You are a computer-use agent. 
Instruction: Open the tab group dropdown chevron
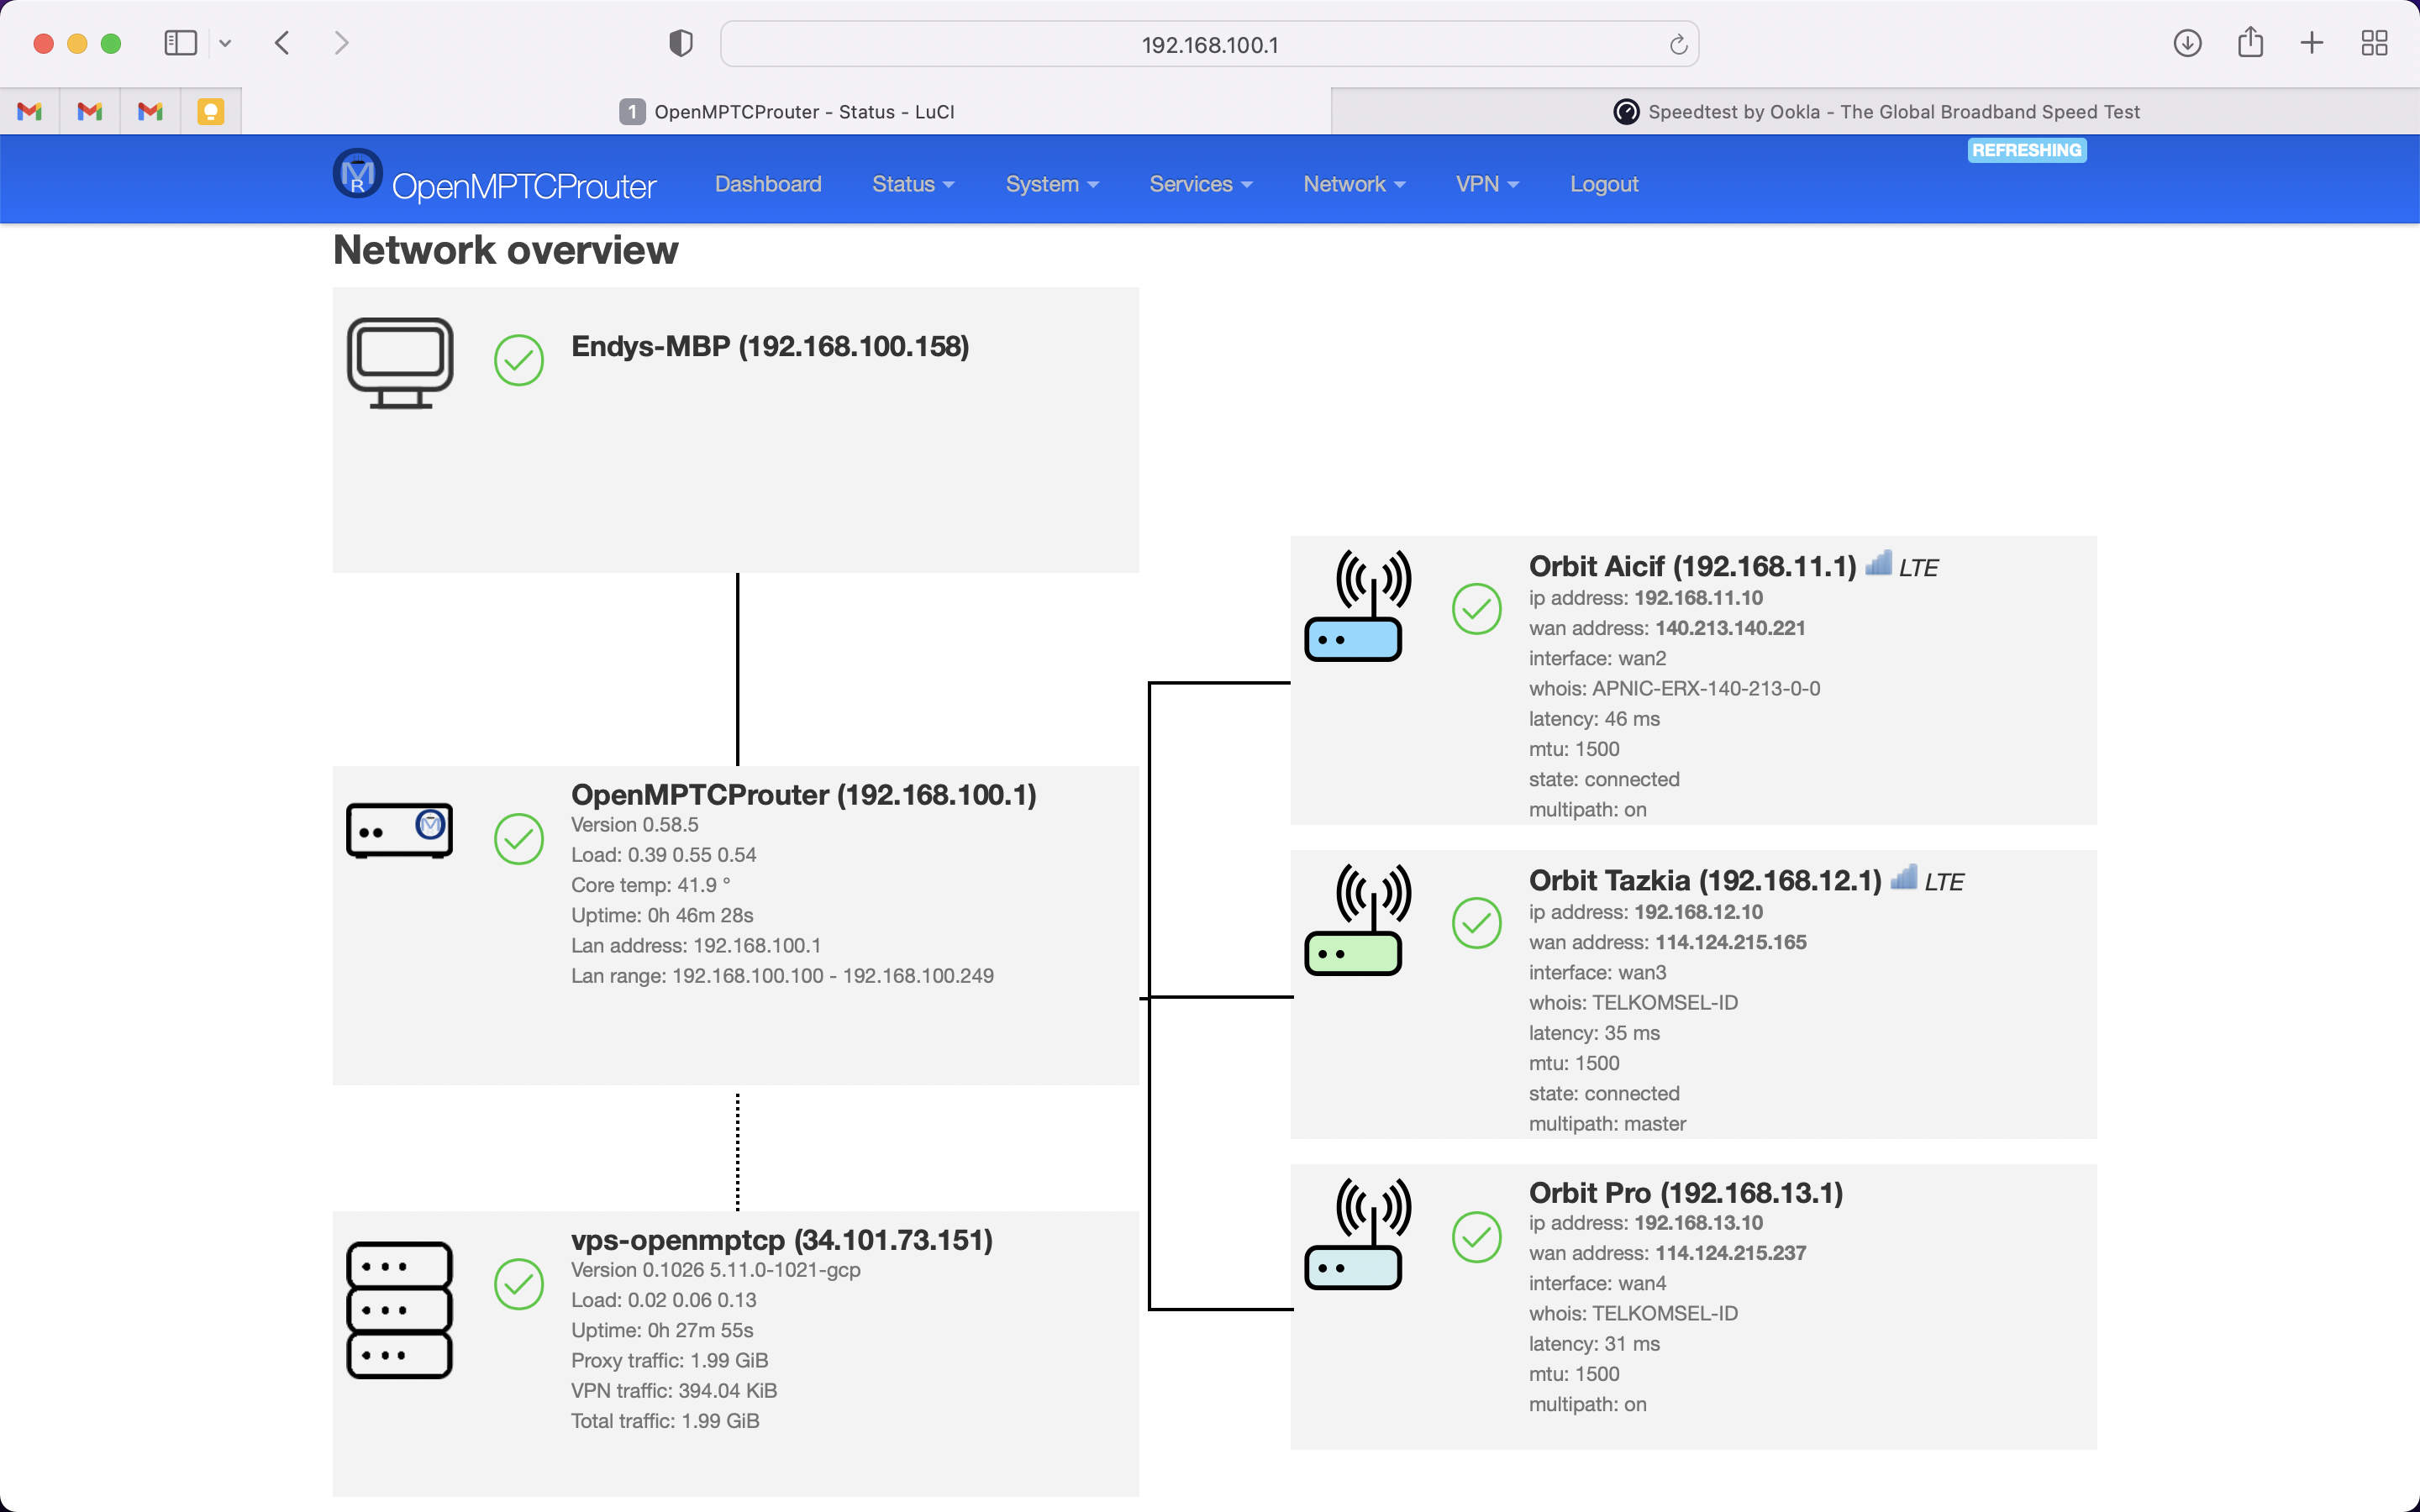[x=225, y=43]
